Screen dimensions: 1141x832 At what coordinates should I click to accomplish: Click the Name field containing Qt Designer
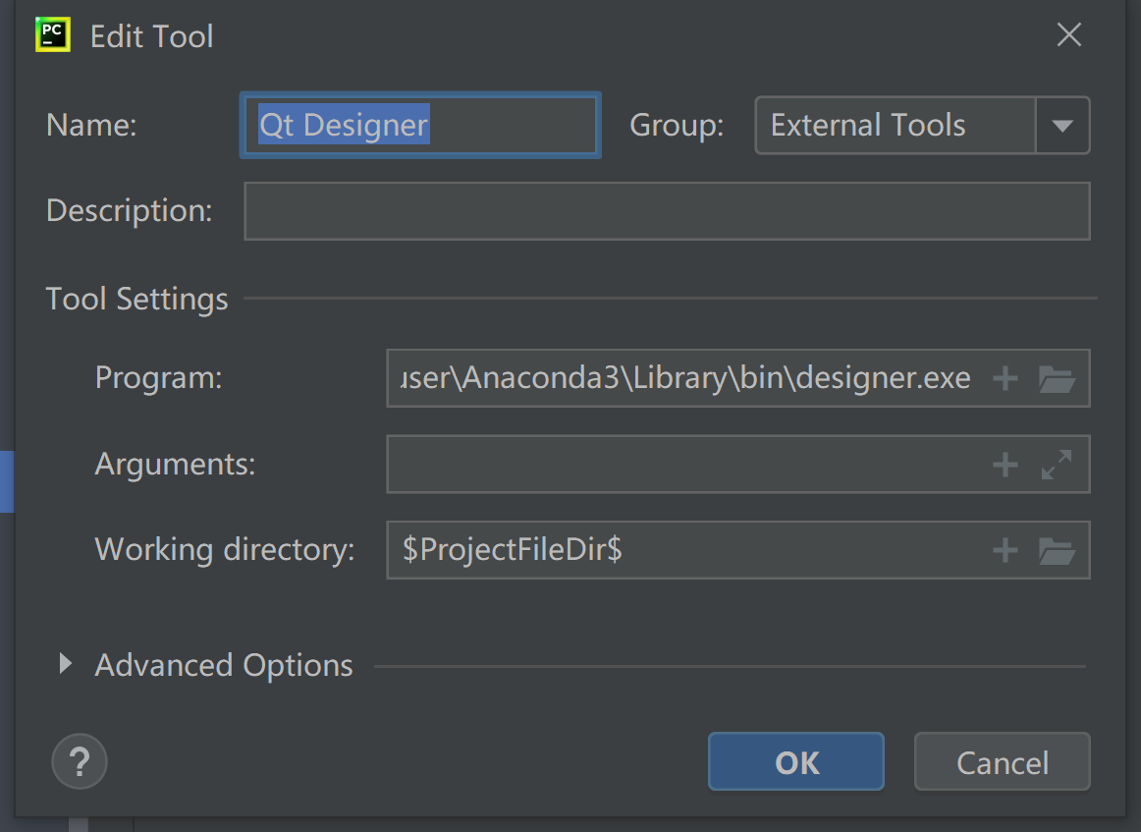pyautogui.click(x=420, y=126)
